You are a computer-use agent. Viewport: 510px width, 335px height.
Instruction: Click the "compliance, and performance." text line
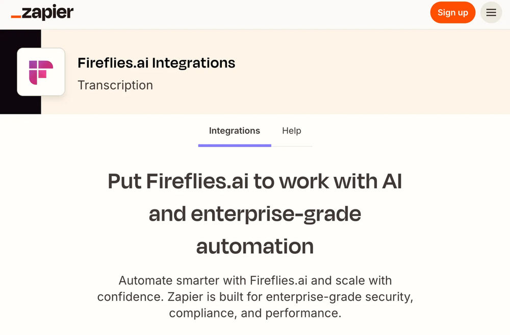255,313
